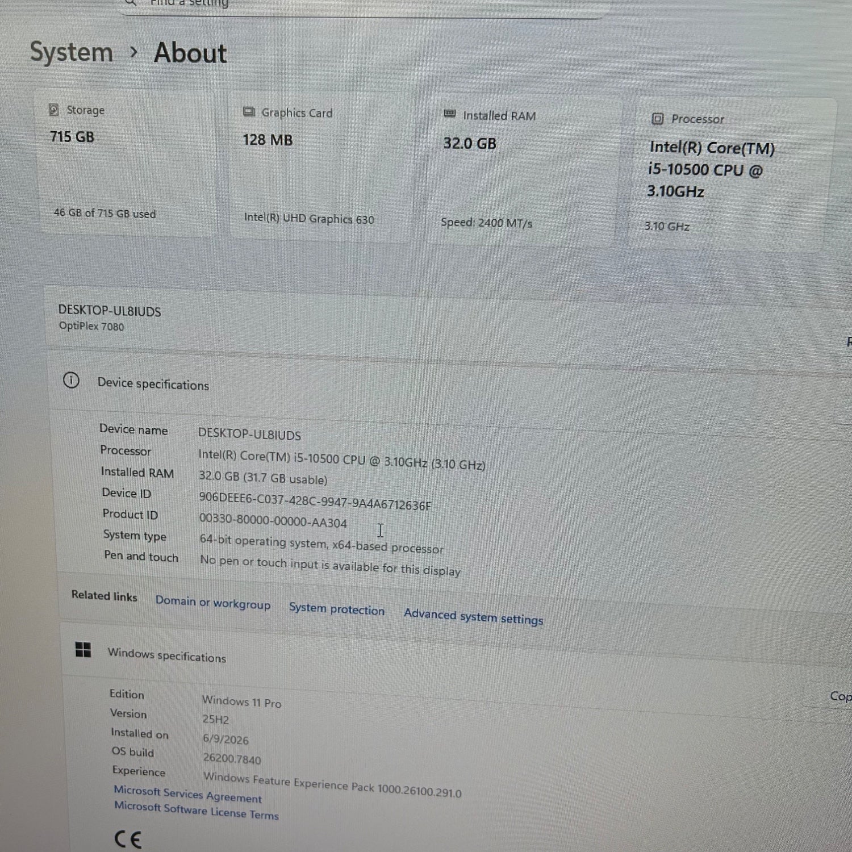Click the System type label
The height and width of the screenshot is (852, 852).
[x=135, y=535]
